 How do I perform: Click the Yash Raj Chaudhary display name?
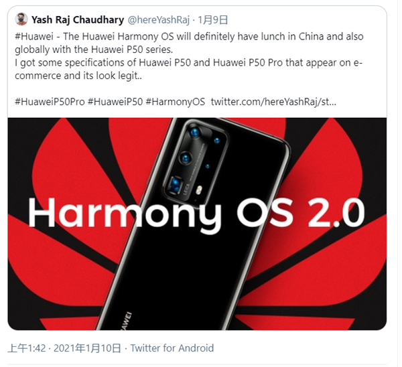tap(78, 19)
